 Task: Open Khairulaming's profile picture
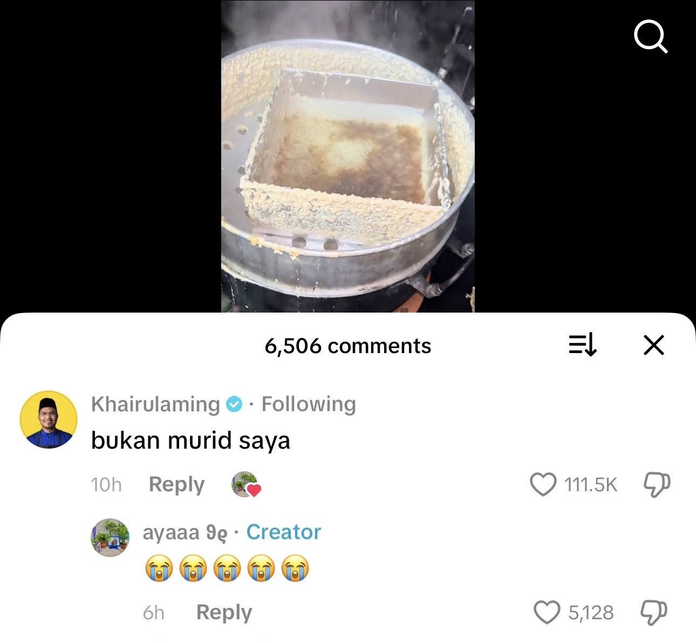[x=49, y=419]
